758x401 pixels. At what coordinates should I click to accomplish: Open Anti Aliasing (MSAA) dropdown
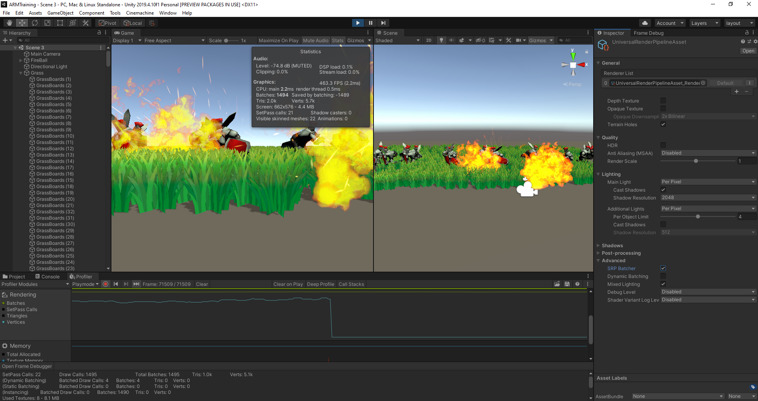click(708, 153)
